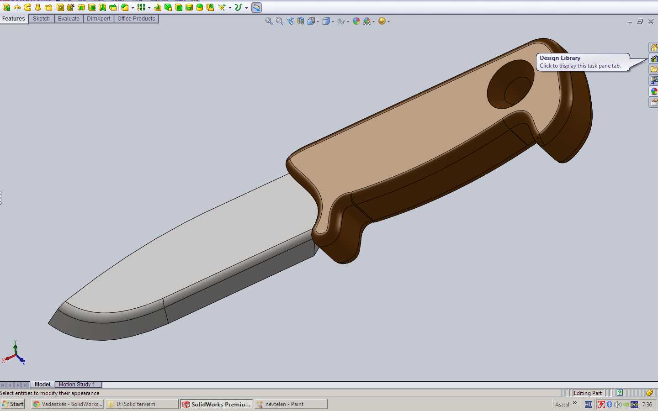Open the File Explorer task pane tab
658x411 pixels.
[x=654, y=69]
